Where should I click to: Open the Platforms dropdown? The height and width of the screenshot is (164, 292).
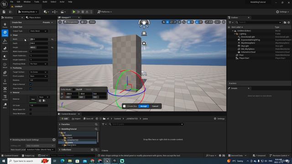pos(104,12)
